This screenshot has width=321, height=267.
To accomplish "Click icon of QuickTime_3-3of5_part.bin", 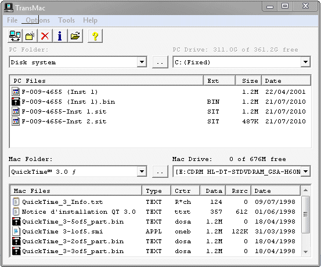I will click(16, 251).
